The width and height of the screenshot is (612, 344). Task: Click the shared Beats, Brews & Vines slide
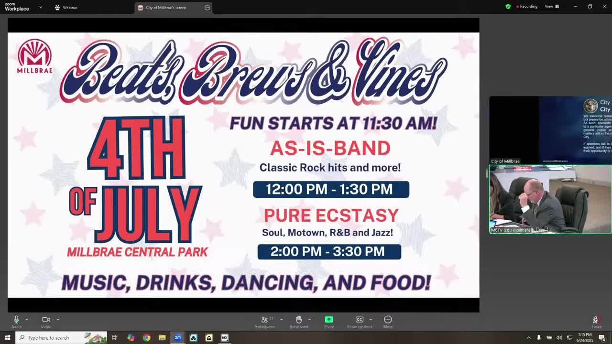coord(243,165)
